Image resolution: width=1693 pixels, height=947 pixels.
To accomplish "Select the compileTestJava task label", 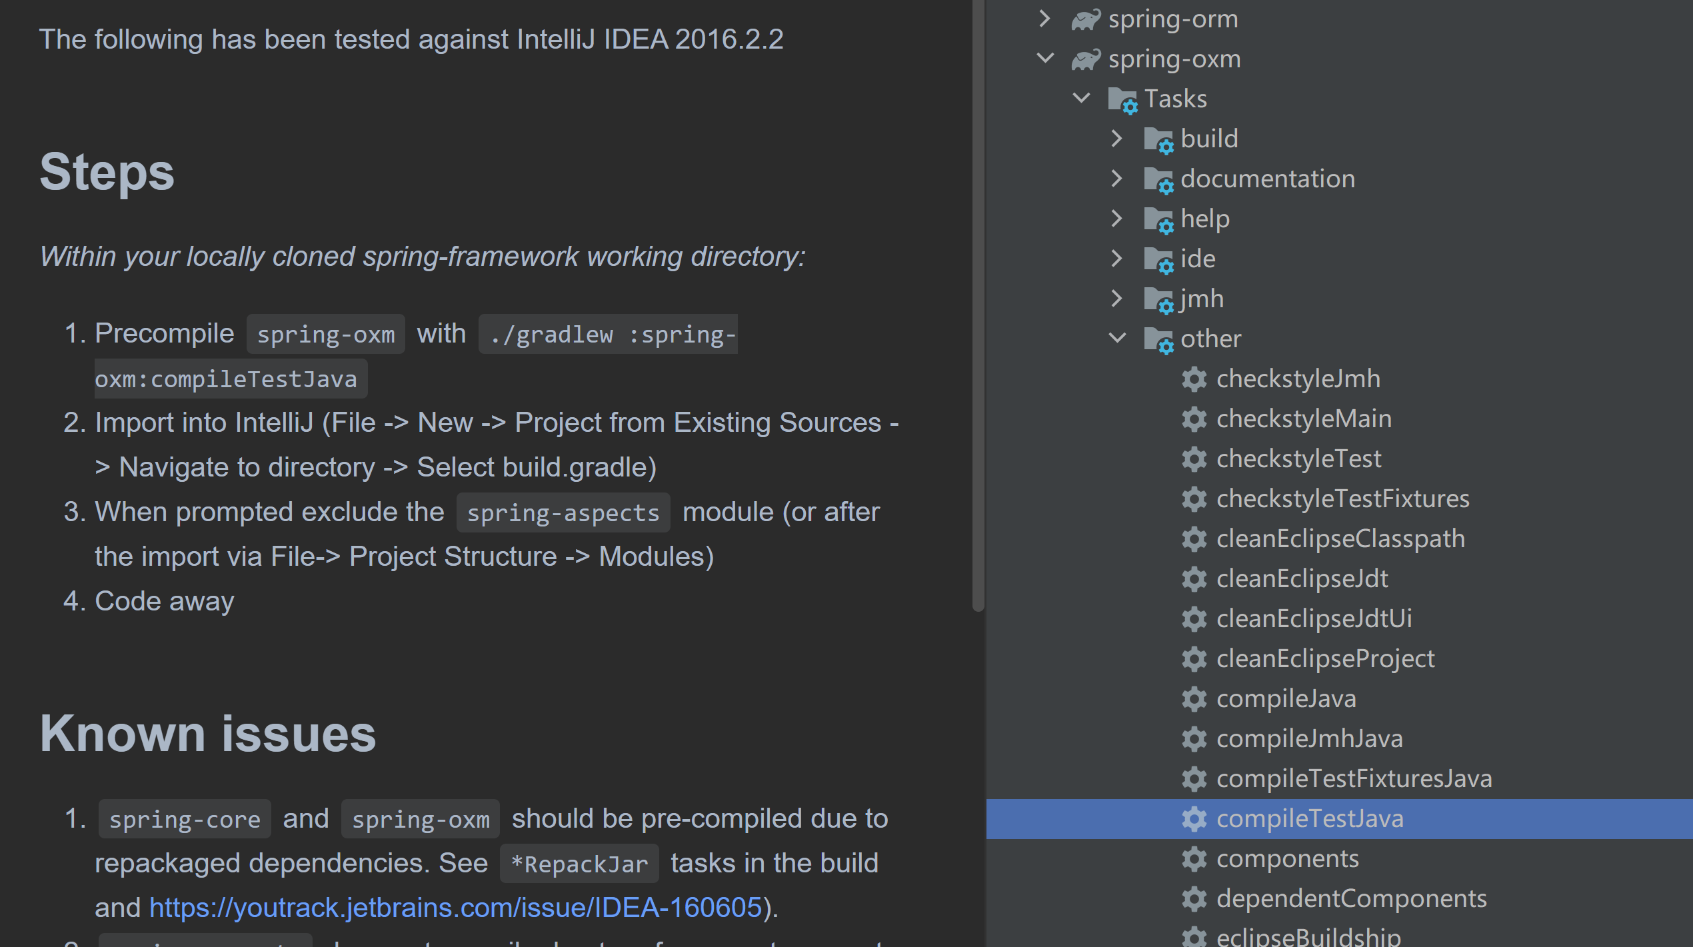I will [1310, 819].
